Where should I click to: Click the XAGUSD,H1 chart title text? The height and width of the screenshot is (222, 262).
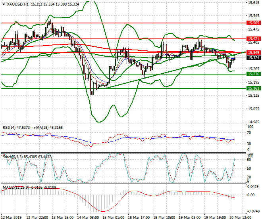click(18, 4)
